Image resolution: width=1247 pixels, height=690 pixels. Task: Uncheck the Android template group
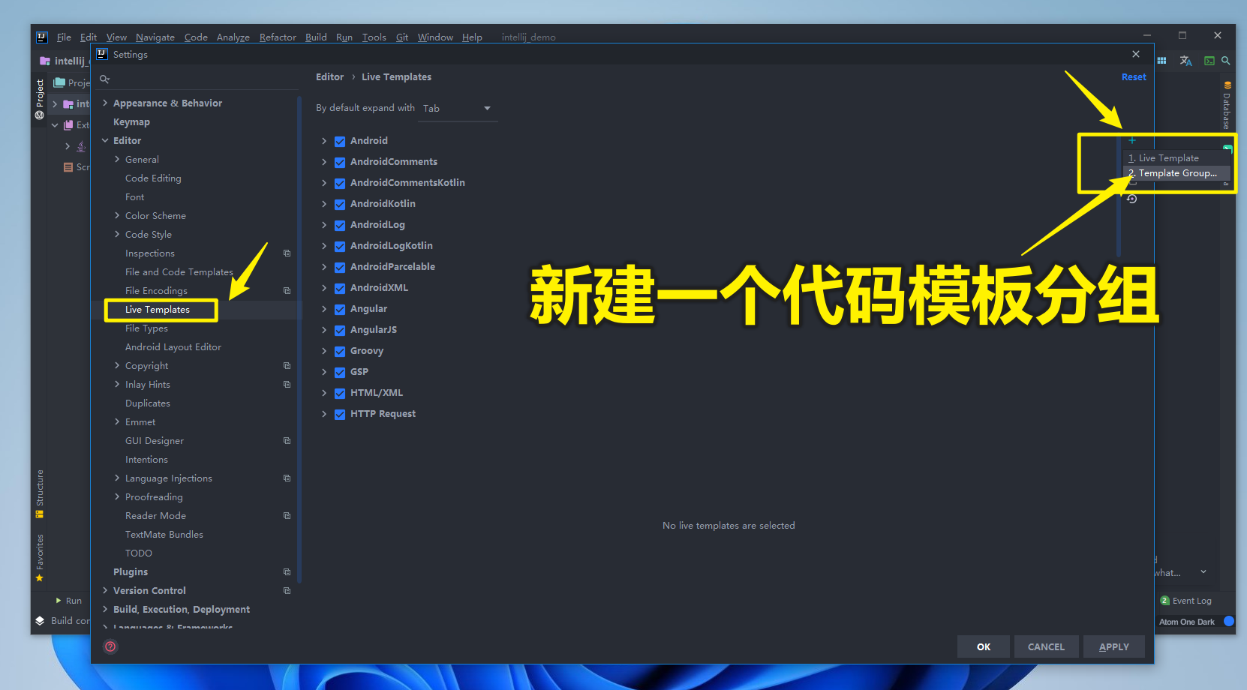pyautogui.click(x=340, y=141)
